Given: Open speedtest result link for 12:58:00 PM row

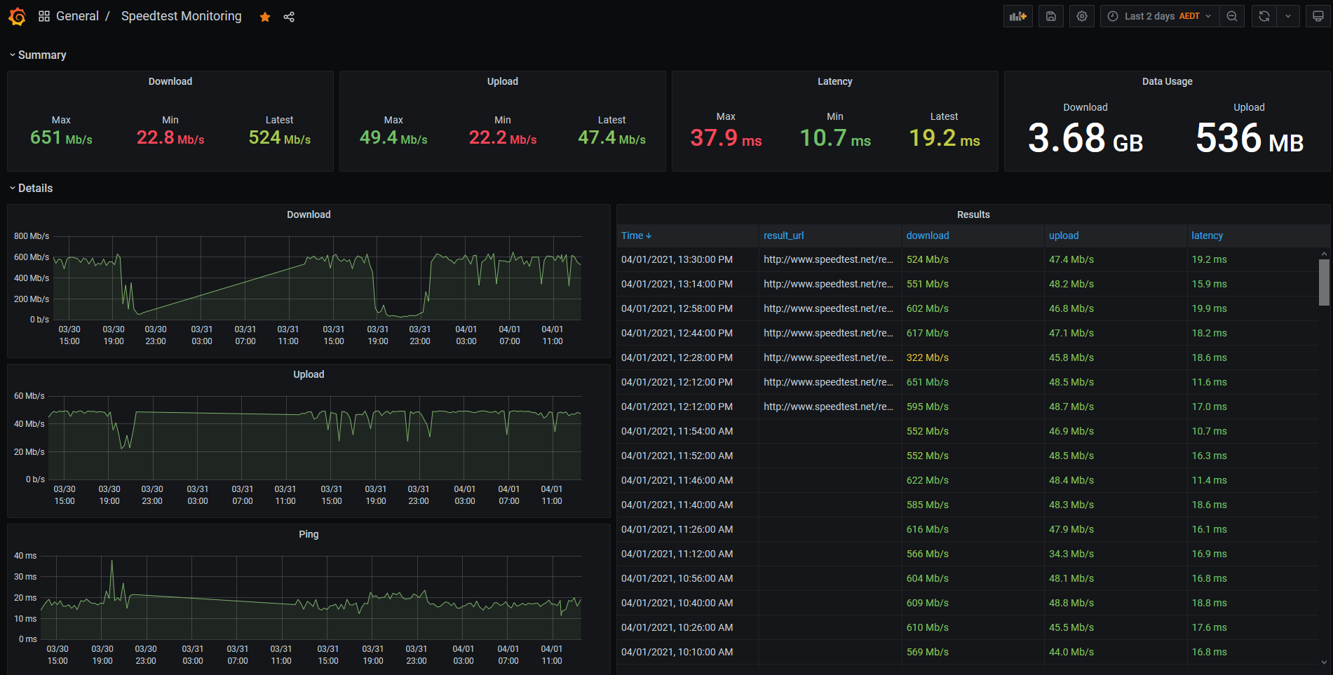Looking at the screenshot, I should pyautogui.click(x=828, y=308).
